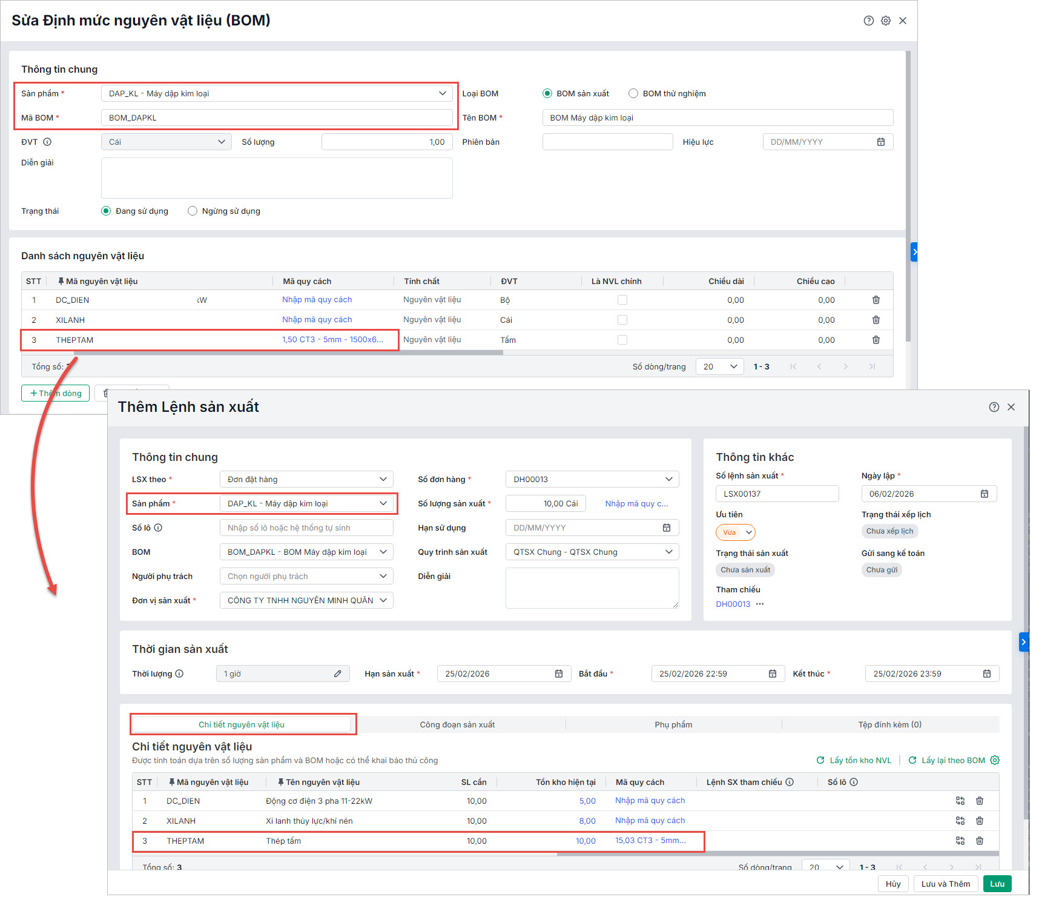
Task: Delete THEPTAM row in production order details
Action: [x=979, y=841]
